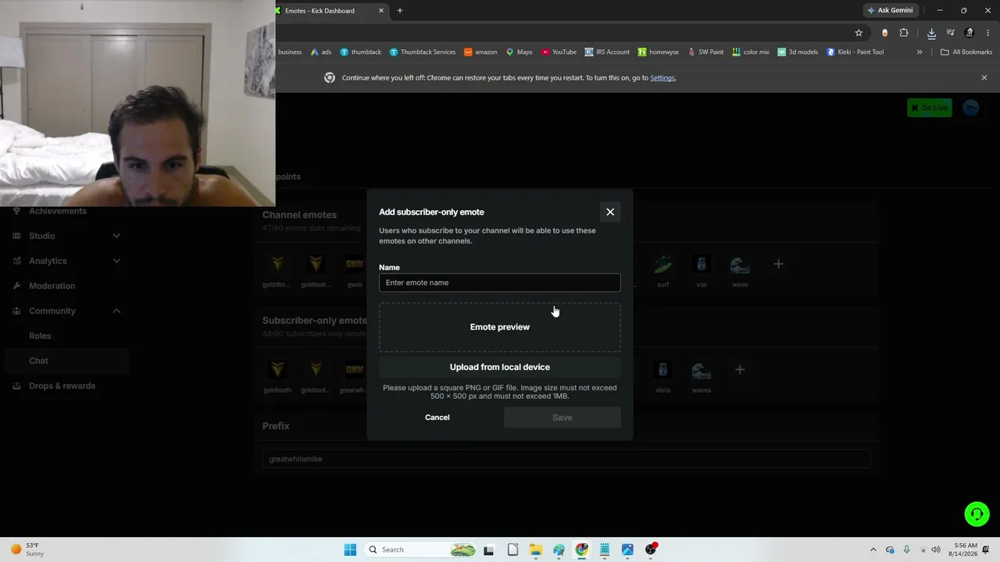
Task: Open the Kleki - Paint Tool bookmark
Action: (x=855, y=52)
